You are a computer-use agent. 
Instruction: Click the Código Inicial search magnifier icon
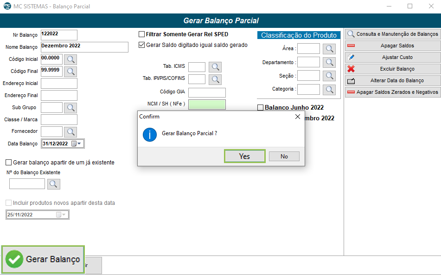tap(70, 59)
